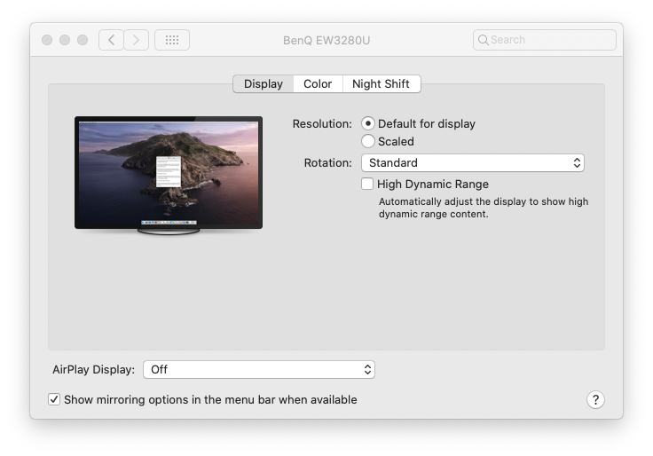Go back with the left chevron button
Image resolution: width=653 pixels, height=456 pixels.
tap(111, 40)
